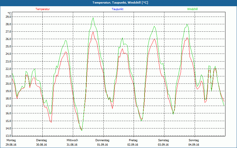Click the red Temperatur legend label
Image resolution: width=237 pixels, height=148 pixels.
[43, 9]
